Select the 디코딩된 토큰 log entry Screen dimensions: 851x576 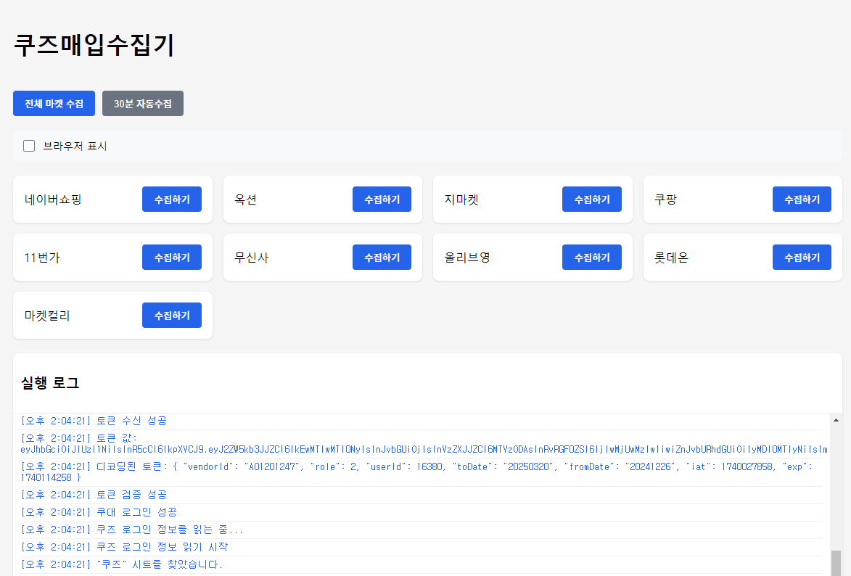pos(422,472)
